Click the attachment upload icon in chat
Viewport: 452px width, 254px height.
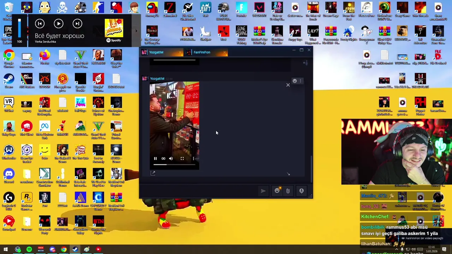[288, 191]
